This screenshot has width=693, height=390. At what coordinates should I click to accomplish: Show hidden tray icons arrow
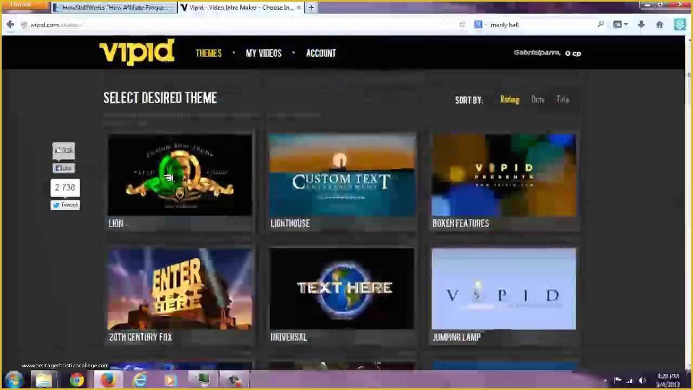[x=605, y=380]
